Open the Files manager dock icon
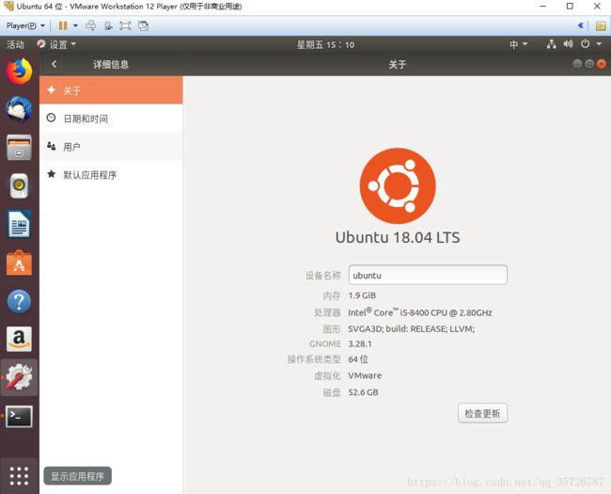Image resolution: width=611 pixels, height=494 pixels. pyautogui.click(x=19, y=148)
